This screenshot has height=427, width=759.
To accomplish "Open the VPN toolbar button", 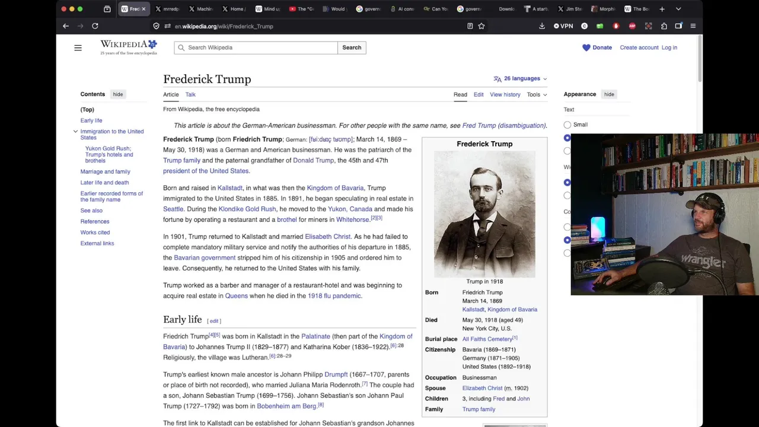I will (x=563, y=26).
